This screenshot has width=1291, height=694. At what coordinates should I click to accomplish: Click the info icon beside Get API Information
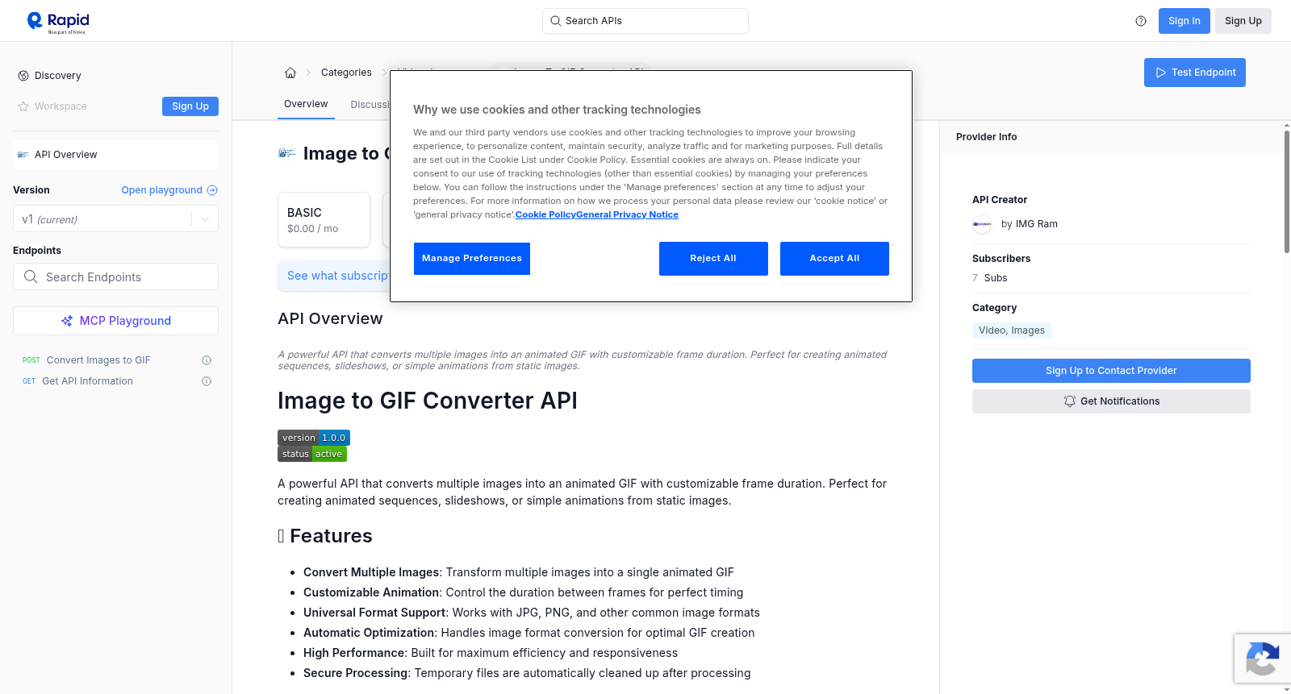coord(207,381)
